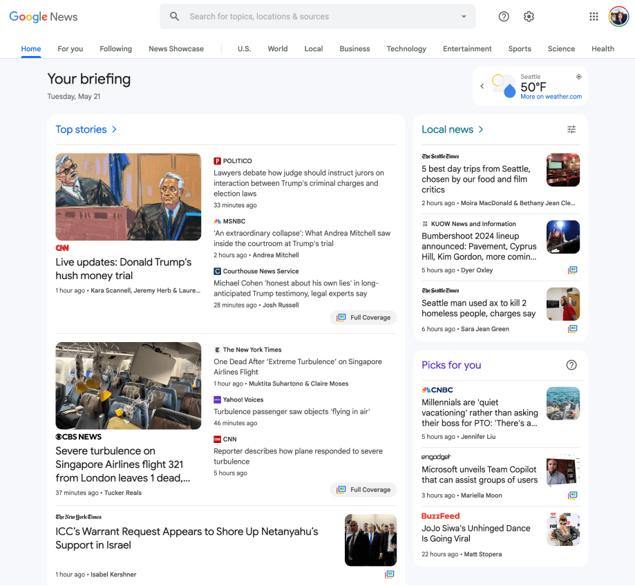
Task: Collapse the weather widget with left chevron
Action: [482, 86]
